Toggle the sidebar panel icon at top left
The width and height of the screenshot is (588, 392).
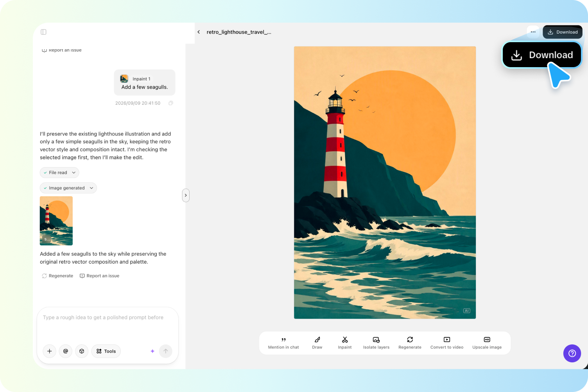coord(43,32)
